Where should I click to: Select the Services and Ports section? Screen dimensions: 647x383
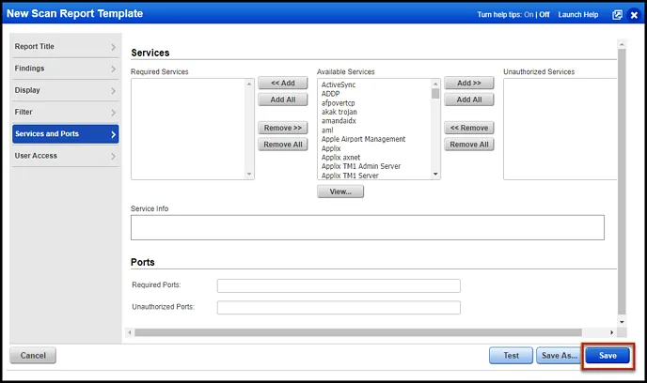click(x=65, y=134)
